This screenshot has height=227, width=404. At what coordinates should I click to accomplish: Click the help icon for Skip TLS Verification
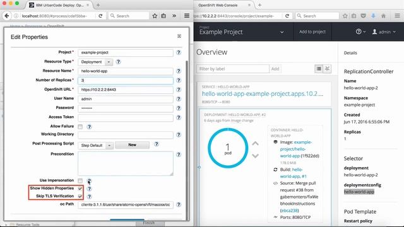(x=89, y=196)
